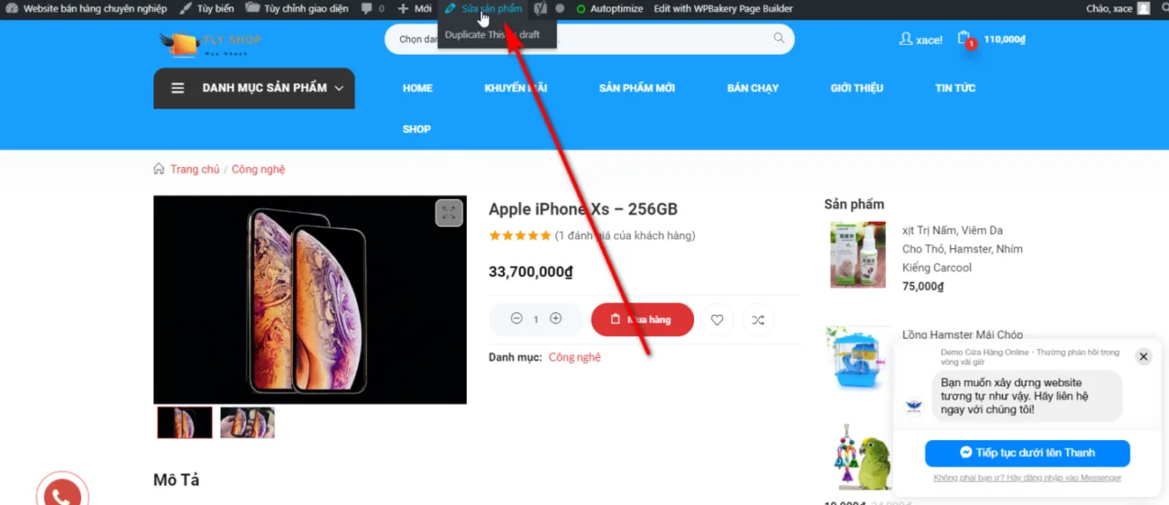Open Autoptimize menu in admin bar
The height and width of the screenshot is (505, 1169).
609,8
